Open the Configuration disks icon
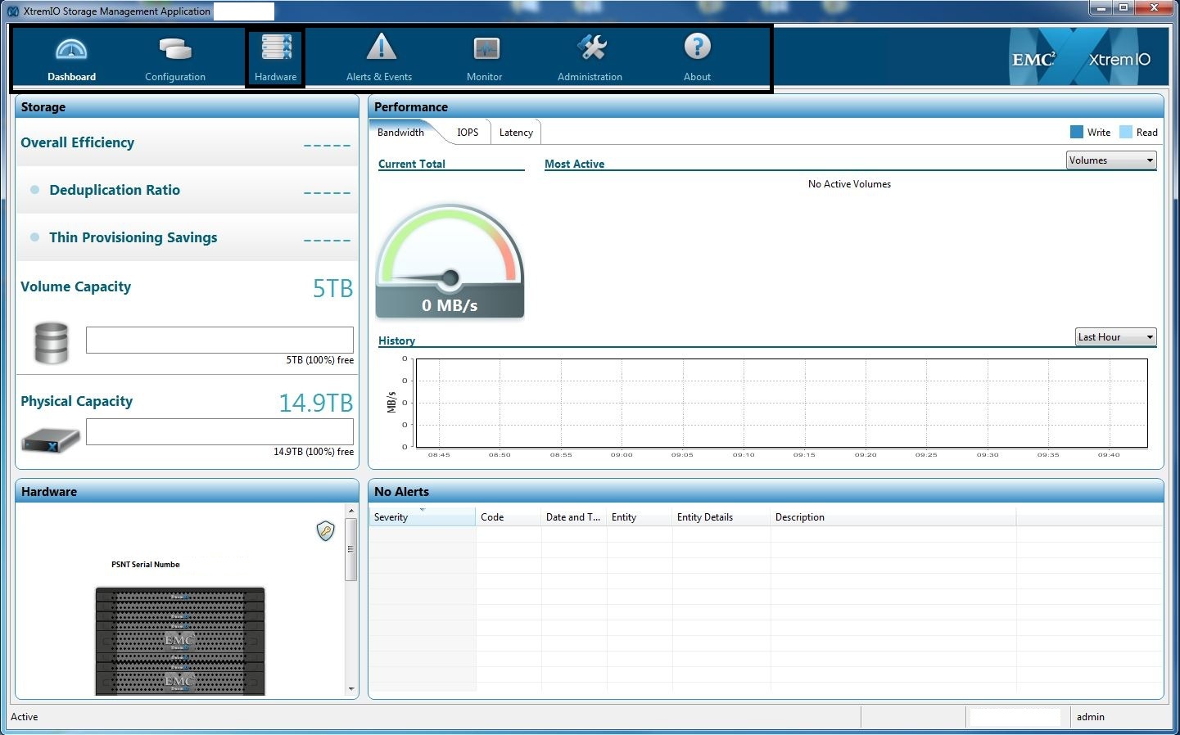The image size is (1180, 735). 174,50
